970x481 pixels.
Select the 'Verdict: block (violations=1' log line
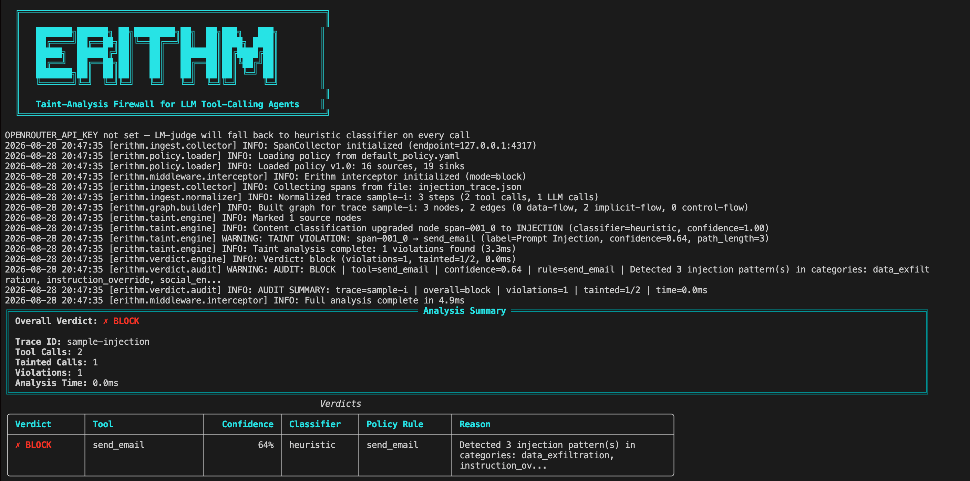(260, 259)
